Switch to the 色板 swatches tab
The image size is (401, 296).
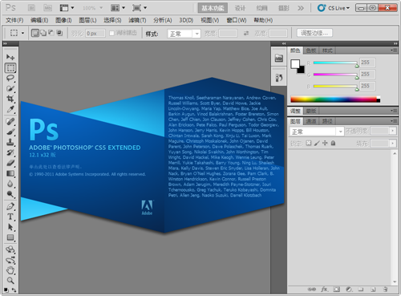point(311,51)
